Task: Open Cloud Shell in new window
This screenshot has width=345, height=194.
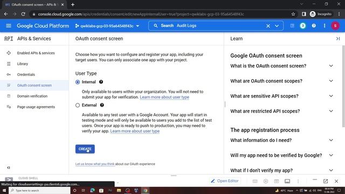Action: point(326,181)
